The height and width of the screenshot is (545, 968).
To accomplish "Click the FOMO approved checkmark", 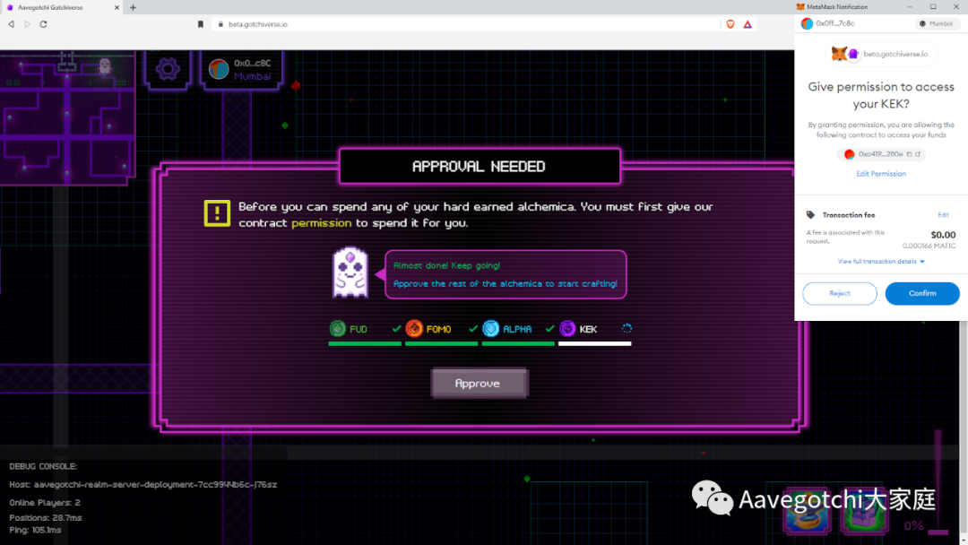I will (473, 329).
